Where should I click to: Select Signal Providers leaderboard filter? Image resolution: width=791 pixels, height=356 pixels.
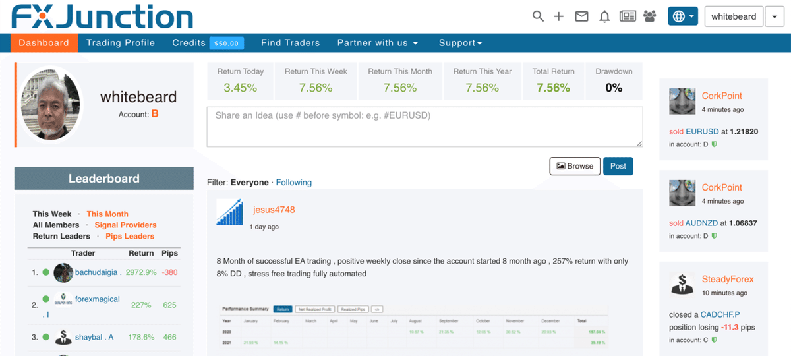pos(125,225)
